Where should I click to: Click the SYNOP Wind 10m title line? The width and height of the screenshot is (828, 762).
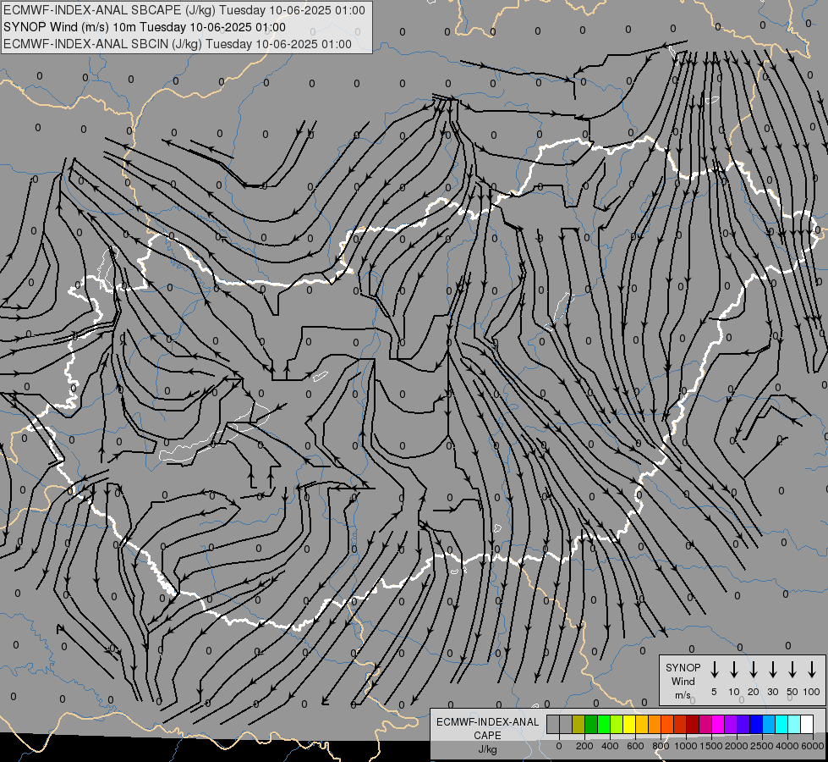(x=144, y=27)
